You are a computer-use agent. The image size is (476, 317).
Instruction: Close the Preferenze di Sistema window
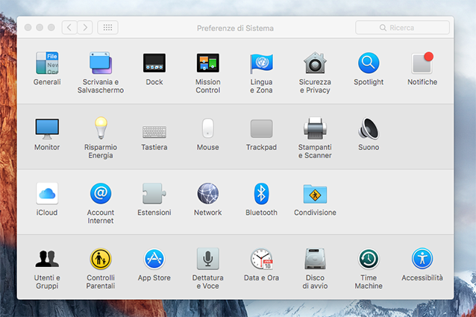pyautogui.click(x=28, y=28)
